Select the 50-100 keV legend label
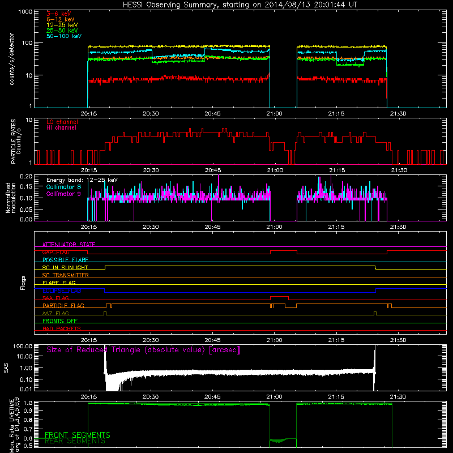 click(x=64, y=36)
